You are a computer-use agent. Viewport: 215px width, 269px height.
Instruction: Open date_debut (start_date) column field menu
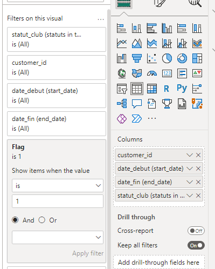(x=190, y=169)
